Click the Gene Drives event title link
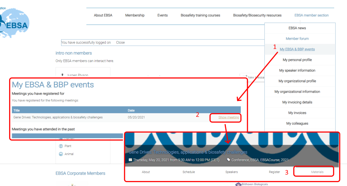 [x=188, y=152]
